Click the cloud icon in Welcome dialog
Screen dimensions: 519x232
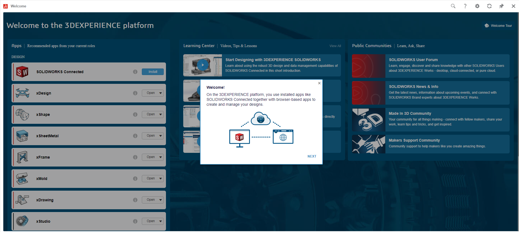click(261, 118)
